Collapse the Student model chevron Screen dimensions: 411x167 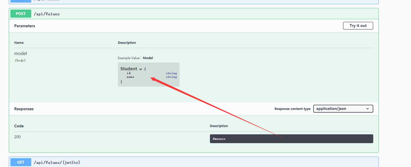[x=141, y=69]
